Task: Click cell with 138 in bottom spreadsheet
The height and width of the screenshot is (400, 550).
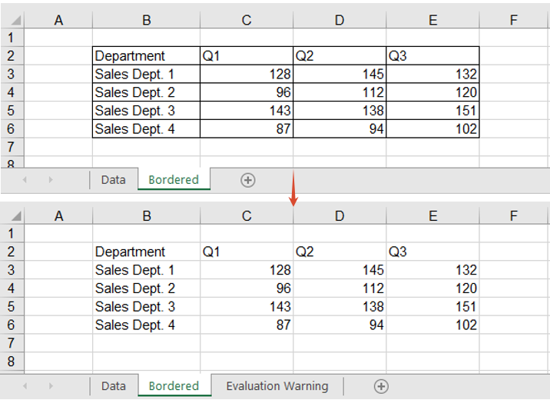Action: pyautogui.click(x=340, y=306)
